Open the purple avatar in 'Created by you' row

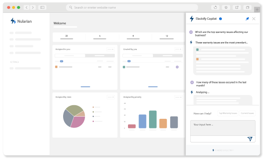(177, 67)
